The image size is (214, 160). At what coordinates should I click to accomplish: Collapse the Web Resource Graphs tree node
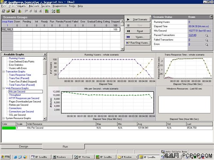[x=4, y=88]
